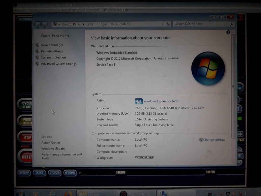The image size is (261, 196).
Task: Open the Operator menu in Mach3
Action: (89, 10)
